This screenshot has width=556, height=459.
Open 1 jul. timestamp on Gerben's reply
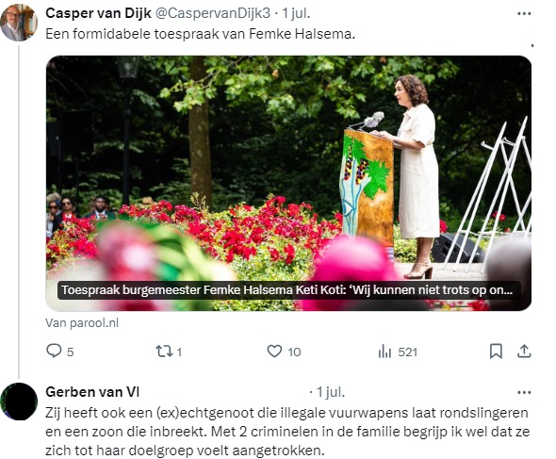pos(331,392)
